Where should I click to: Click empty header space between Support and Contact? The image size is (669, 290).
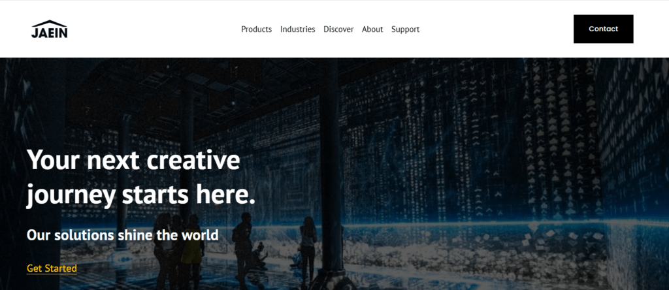click(x=497, y=29)
